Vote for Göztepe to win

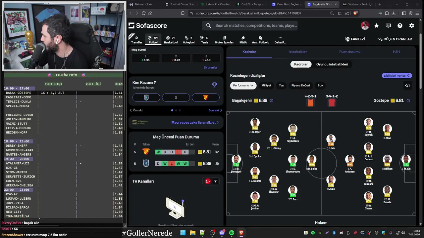coord(205,98)
